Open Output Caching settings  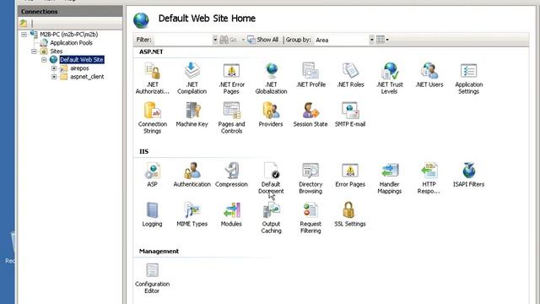coord(271,218)
